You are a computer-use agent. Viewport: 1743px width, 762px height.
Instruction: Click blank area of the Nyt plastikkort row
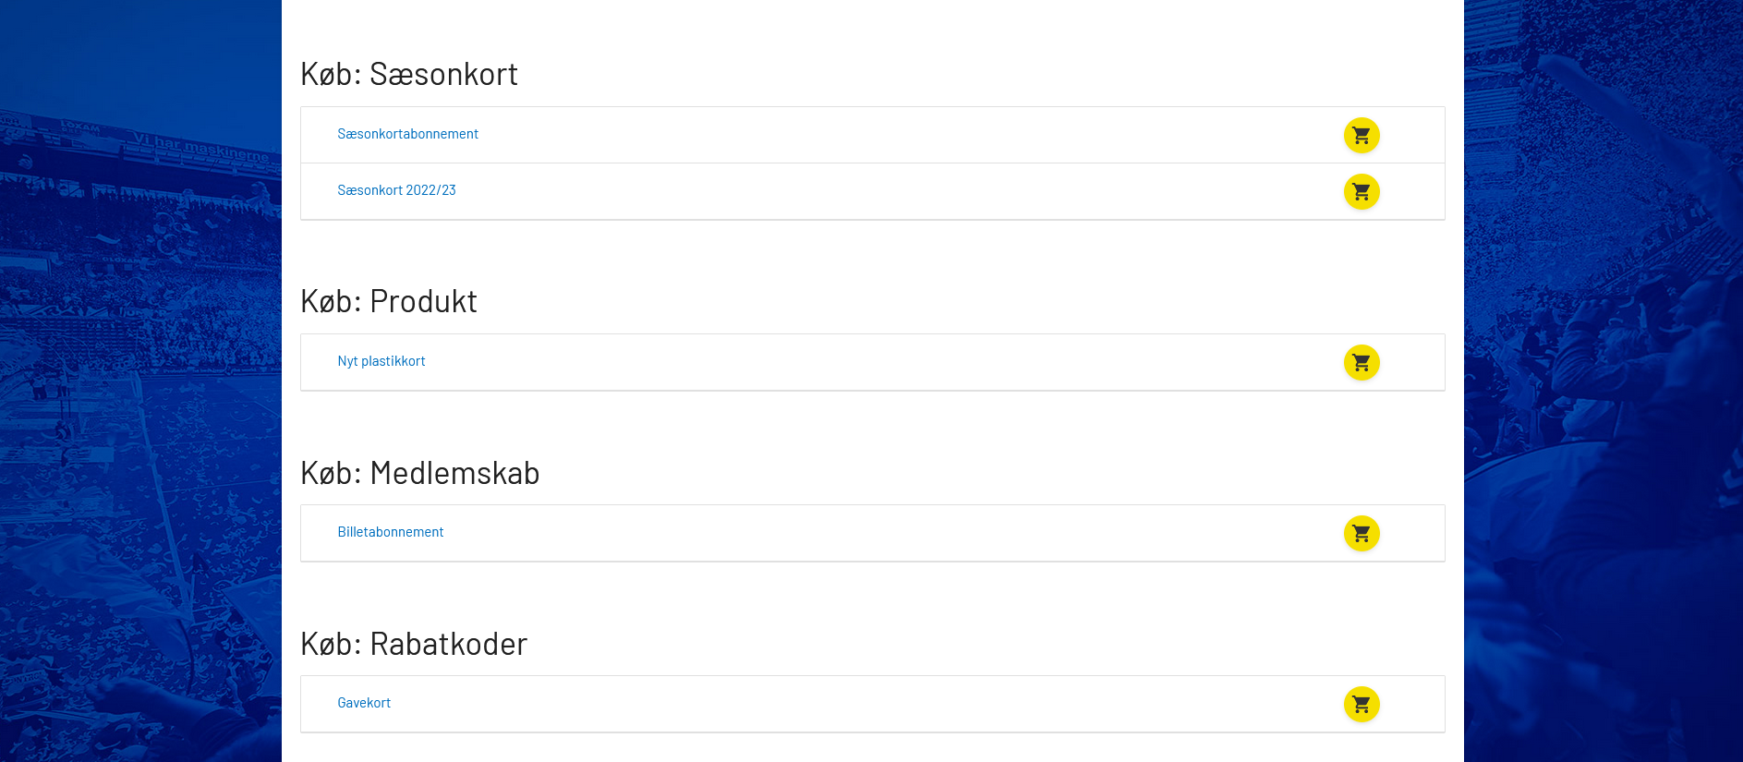click(831, 362)
